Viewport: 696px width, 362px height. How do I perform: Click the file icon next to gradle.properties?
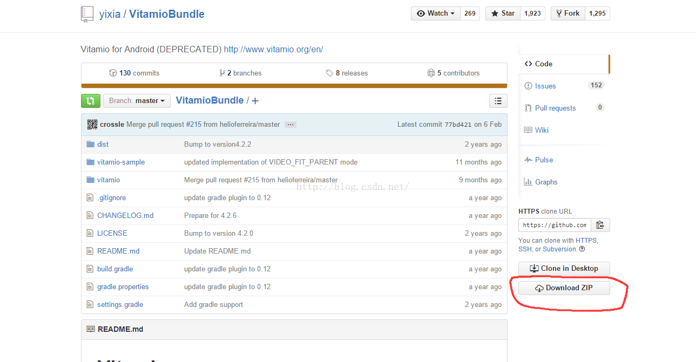90,286
